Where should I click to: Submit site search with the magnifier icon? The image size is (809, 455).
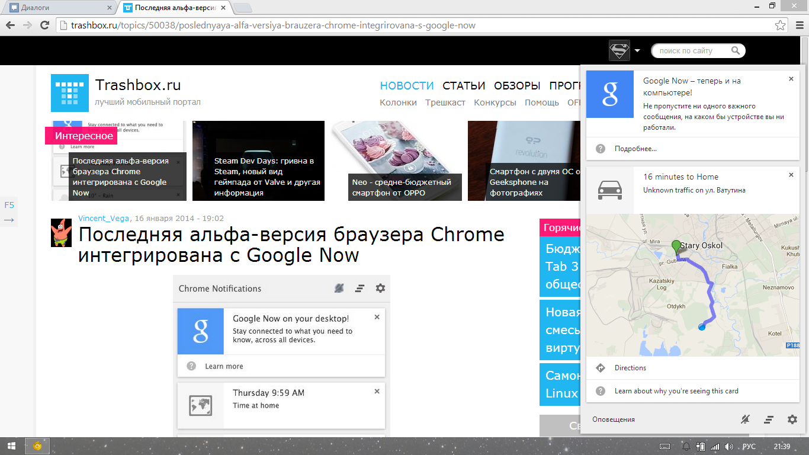pos(736,51)
